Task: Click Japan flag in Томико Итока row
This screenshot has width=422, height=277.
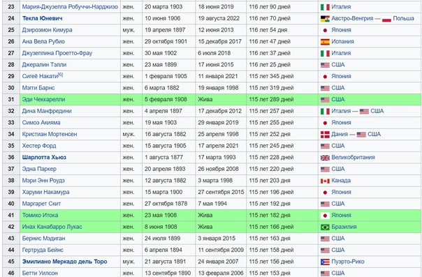Action: pos(325,216)
